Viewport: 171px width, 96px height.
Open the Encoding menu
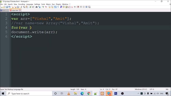22,4
